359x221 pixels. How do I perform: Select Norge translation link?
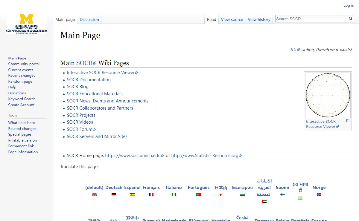319,188
